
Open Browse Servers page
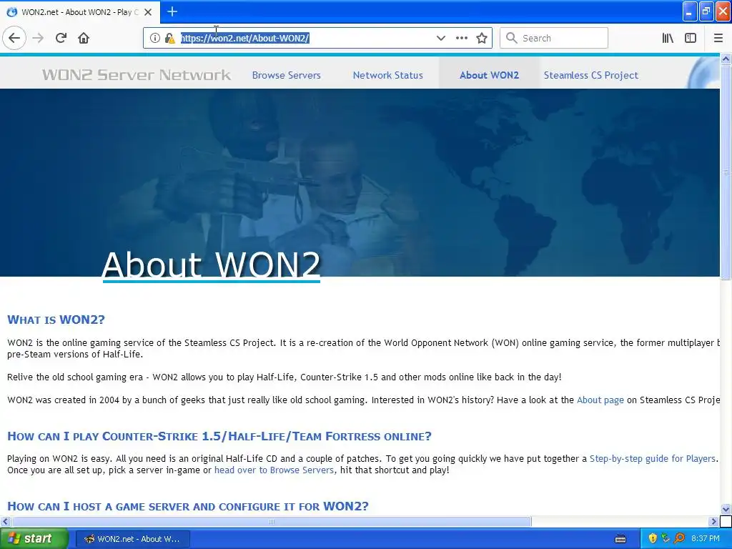pyautogui.click(x=286, y=75)
